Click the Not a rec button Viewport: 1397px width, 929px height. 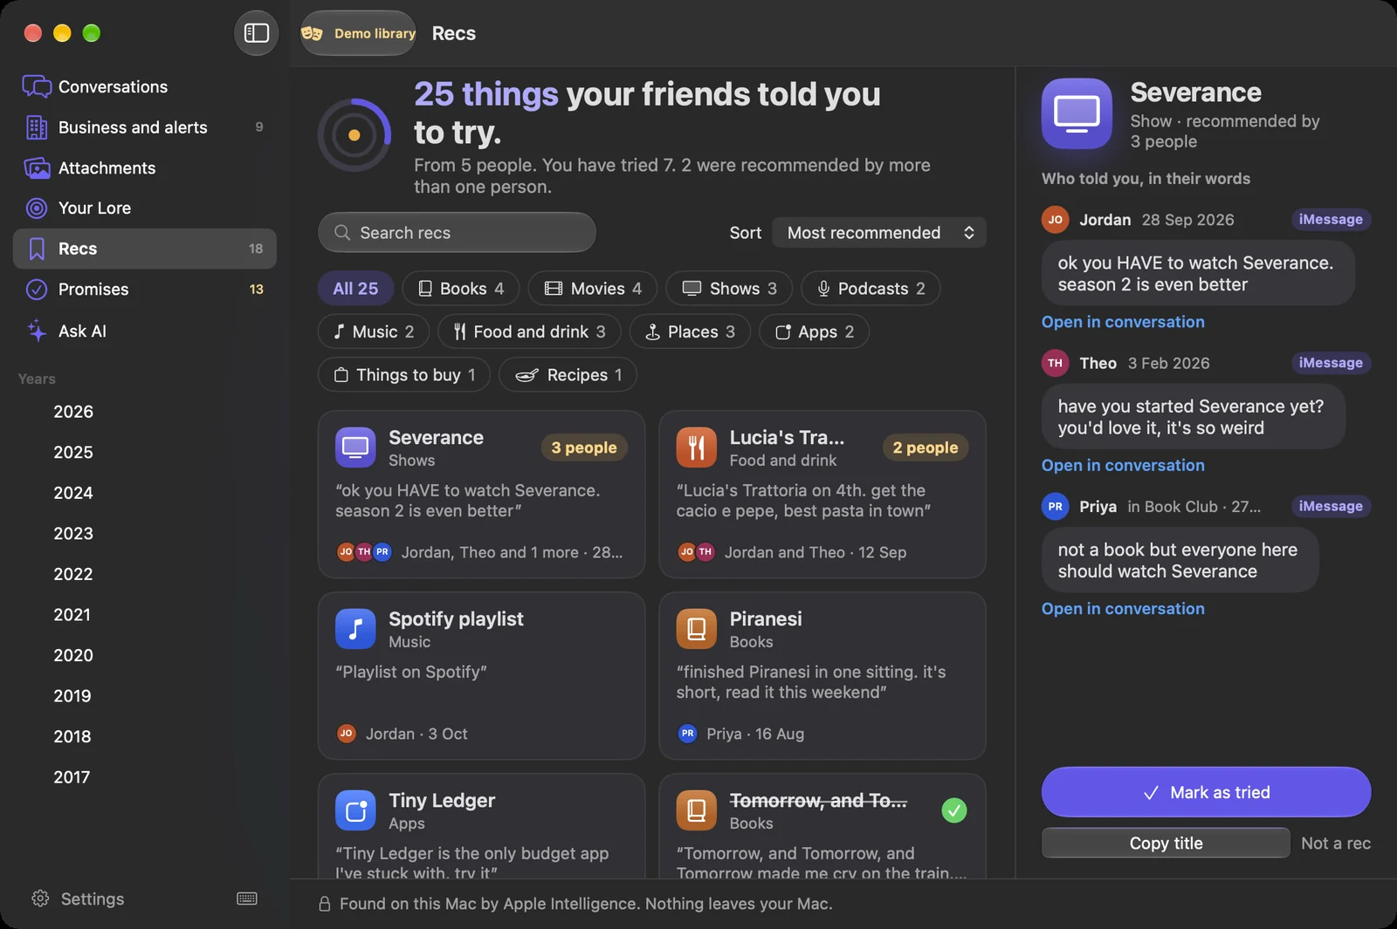1336,843
